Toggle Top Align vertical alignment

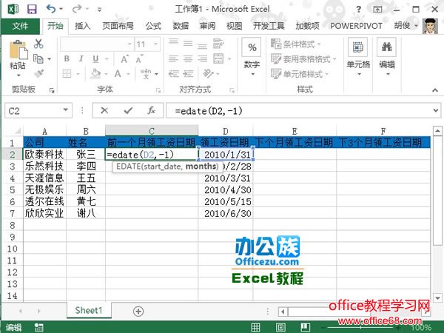click(x=173, y=42)
